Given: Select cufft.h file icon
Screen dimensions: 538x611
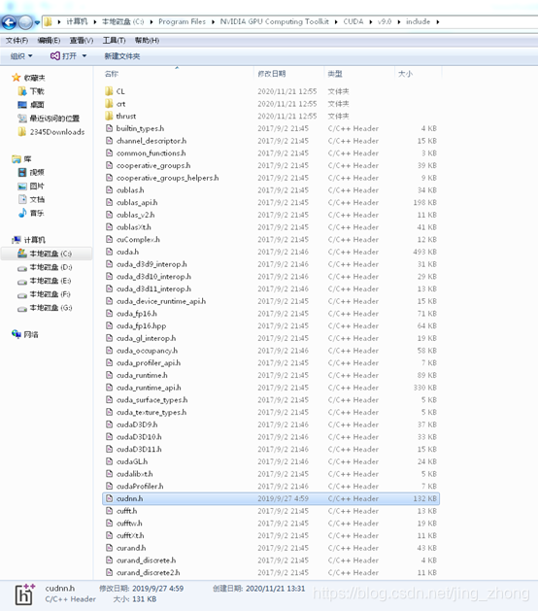Looking at the screenshot, I should point(110,511).
